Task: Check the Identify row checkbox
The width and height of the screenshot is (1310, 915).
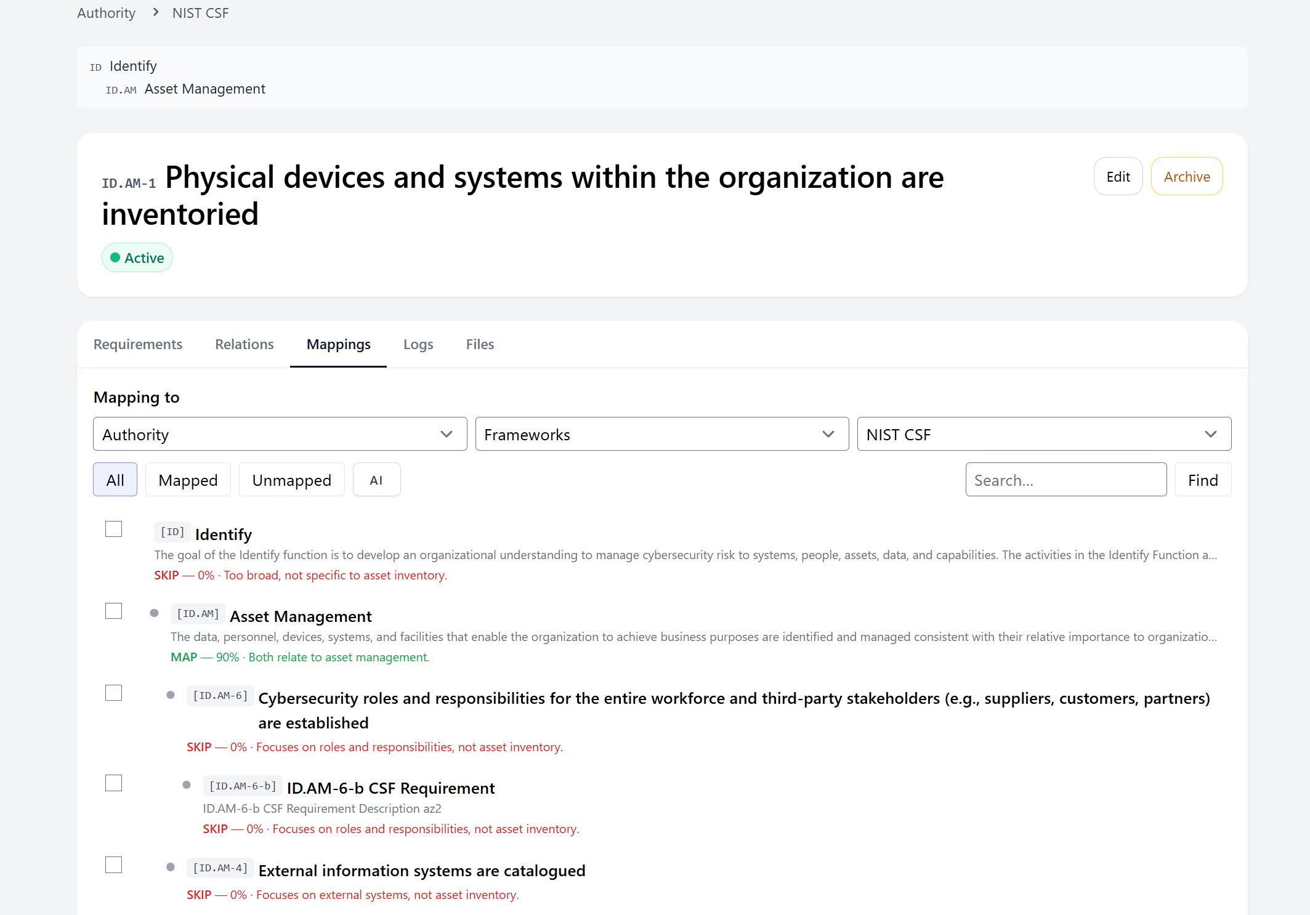Action: (x=114, y=529)
